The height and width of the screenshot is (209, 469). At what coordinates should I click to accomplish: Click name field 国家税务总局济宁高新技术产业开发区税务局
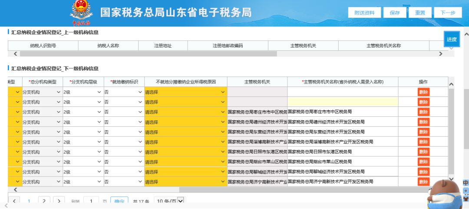coord(343,182)
